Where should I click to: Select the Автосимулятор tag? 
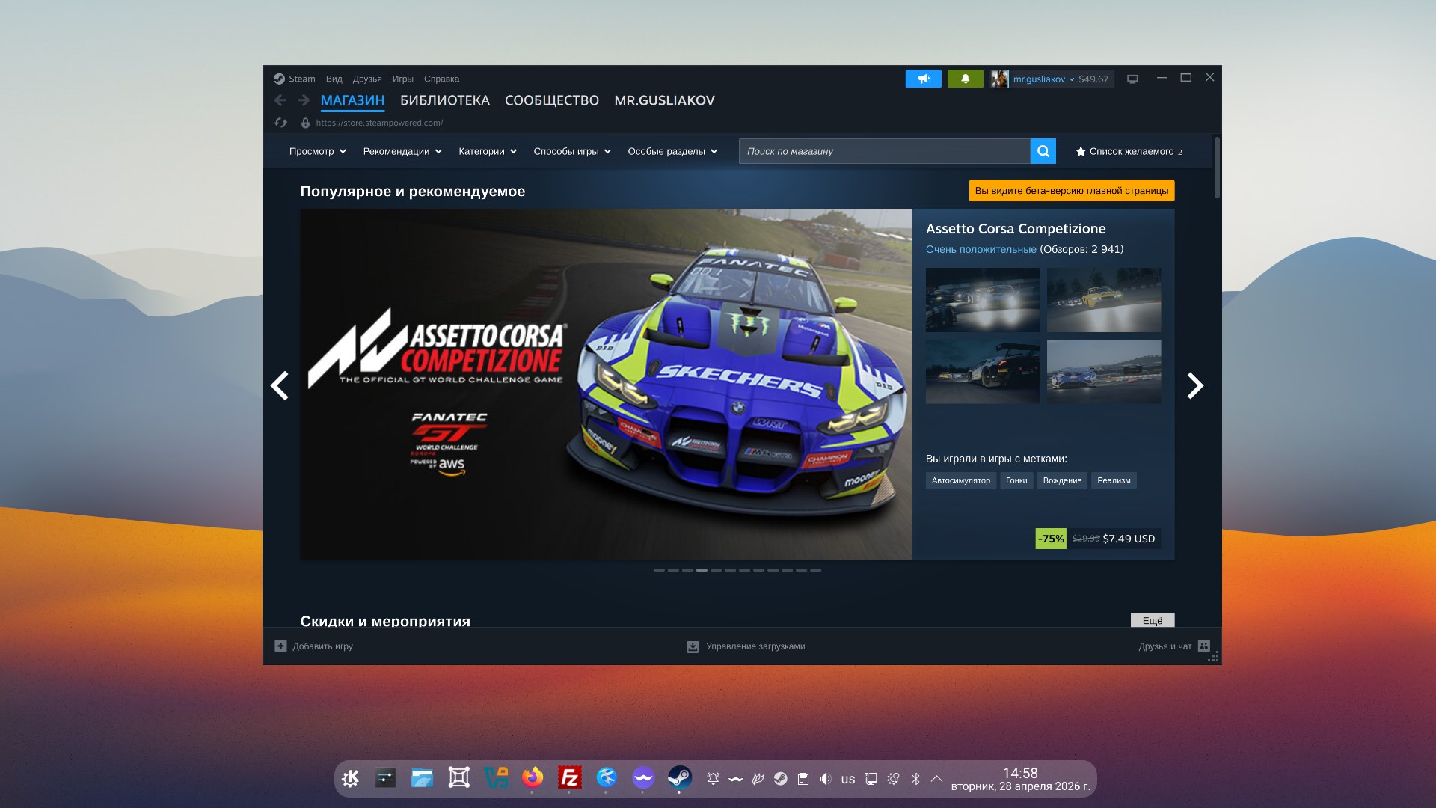(960, 480)
